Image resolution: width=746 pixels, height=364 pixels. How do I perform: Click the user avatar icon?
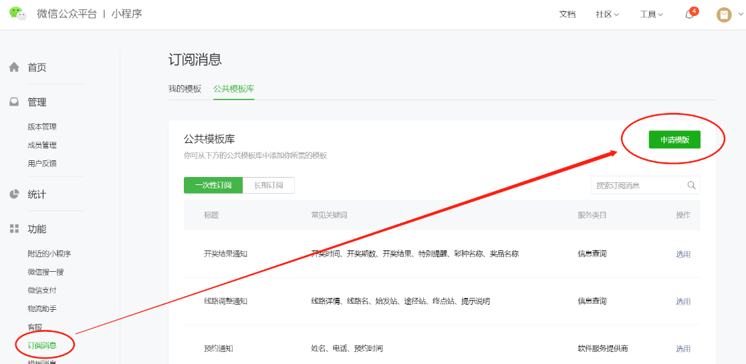(724, 15)
